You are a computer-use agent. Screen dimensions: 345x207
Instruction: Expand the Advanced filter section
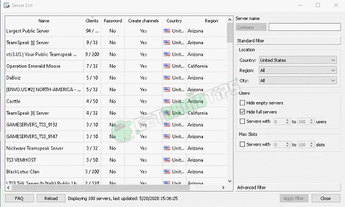288,188
